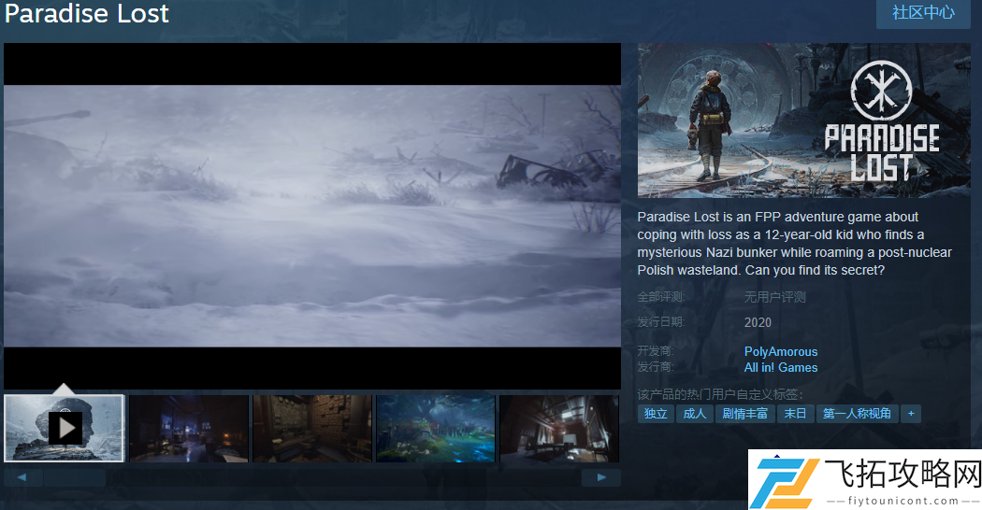The height and width of the screenshot is (510, 982).
Task: Click the 剧情丰富 tag
Action: click(744, 414)
